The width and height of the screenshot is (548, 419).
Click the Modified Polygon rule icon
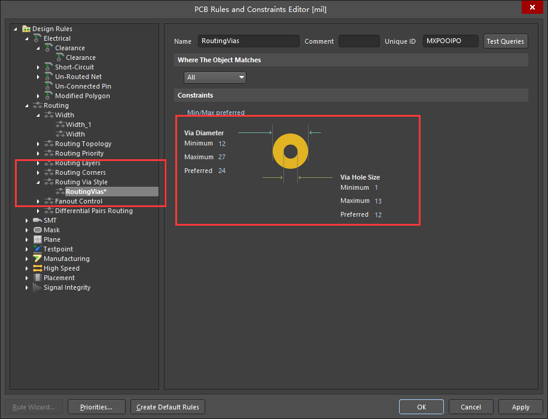(49, 96)
